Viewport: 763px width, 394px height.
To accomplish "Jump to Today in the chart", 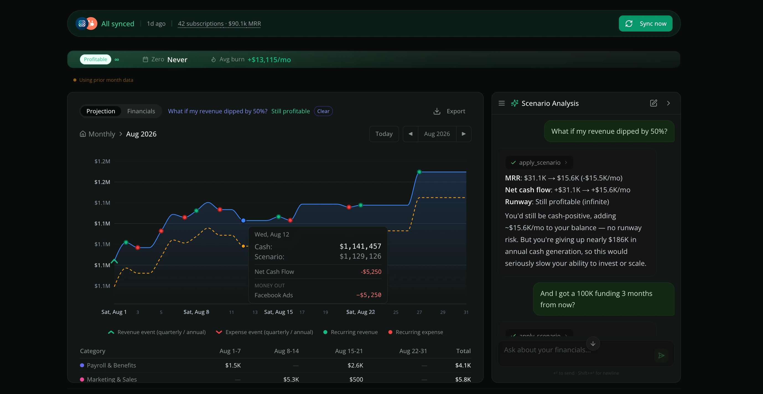I will point(384,134).
